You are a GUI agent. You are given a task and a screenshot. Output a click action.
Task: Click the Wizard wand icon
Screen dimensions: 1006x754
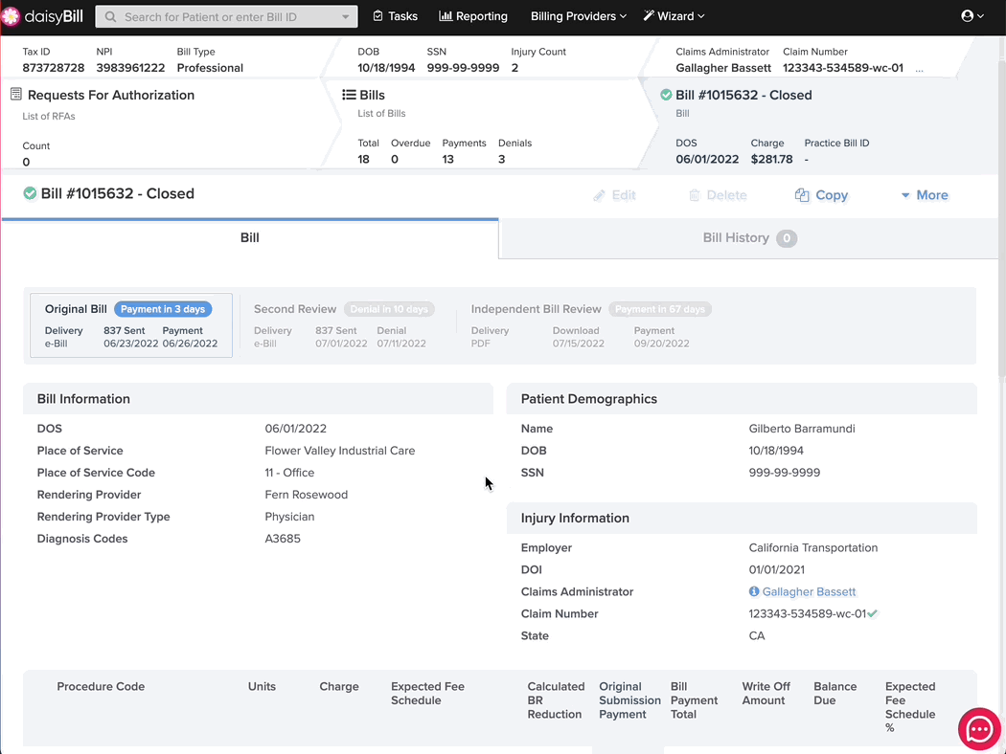[649, 15]
